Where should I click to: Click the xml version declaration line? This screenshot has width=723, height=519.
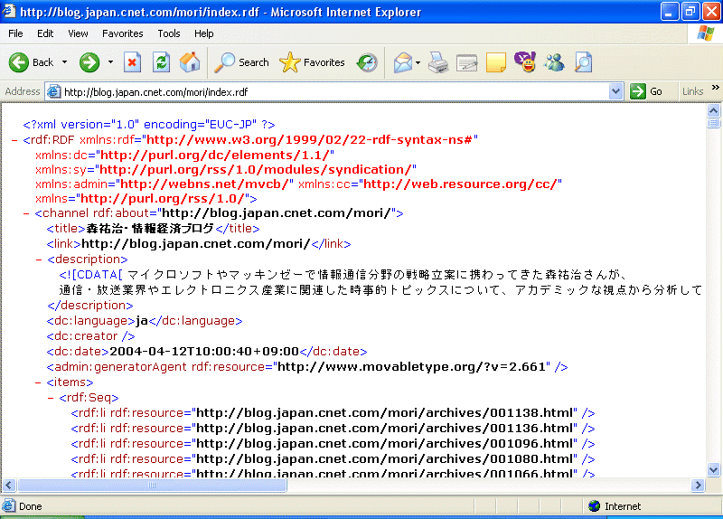tap(149, 125)
